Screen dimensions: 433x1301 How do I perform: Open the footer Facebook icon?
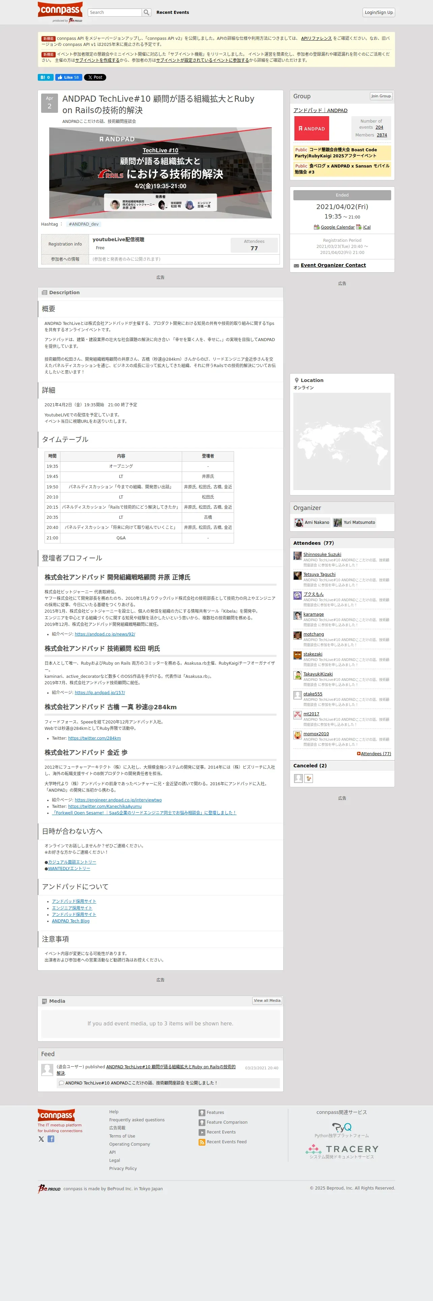(x=51, y=1139)
